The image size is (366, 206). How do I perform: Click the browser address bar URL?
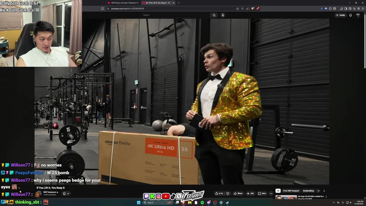[128, 9]
